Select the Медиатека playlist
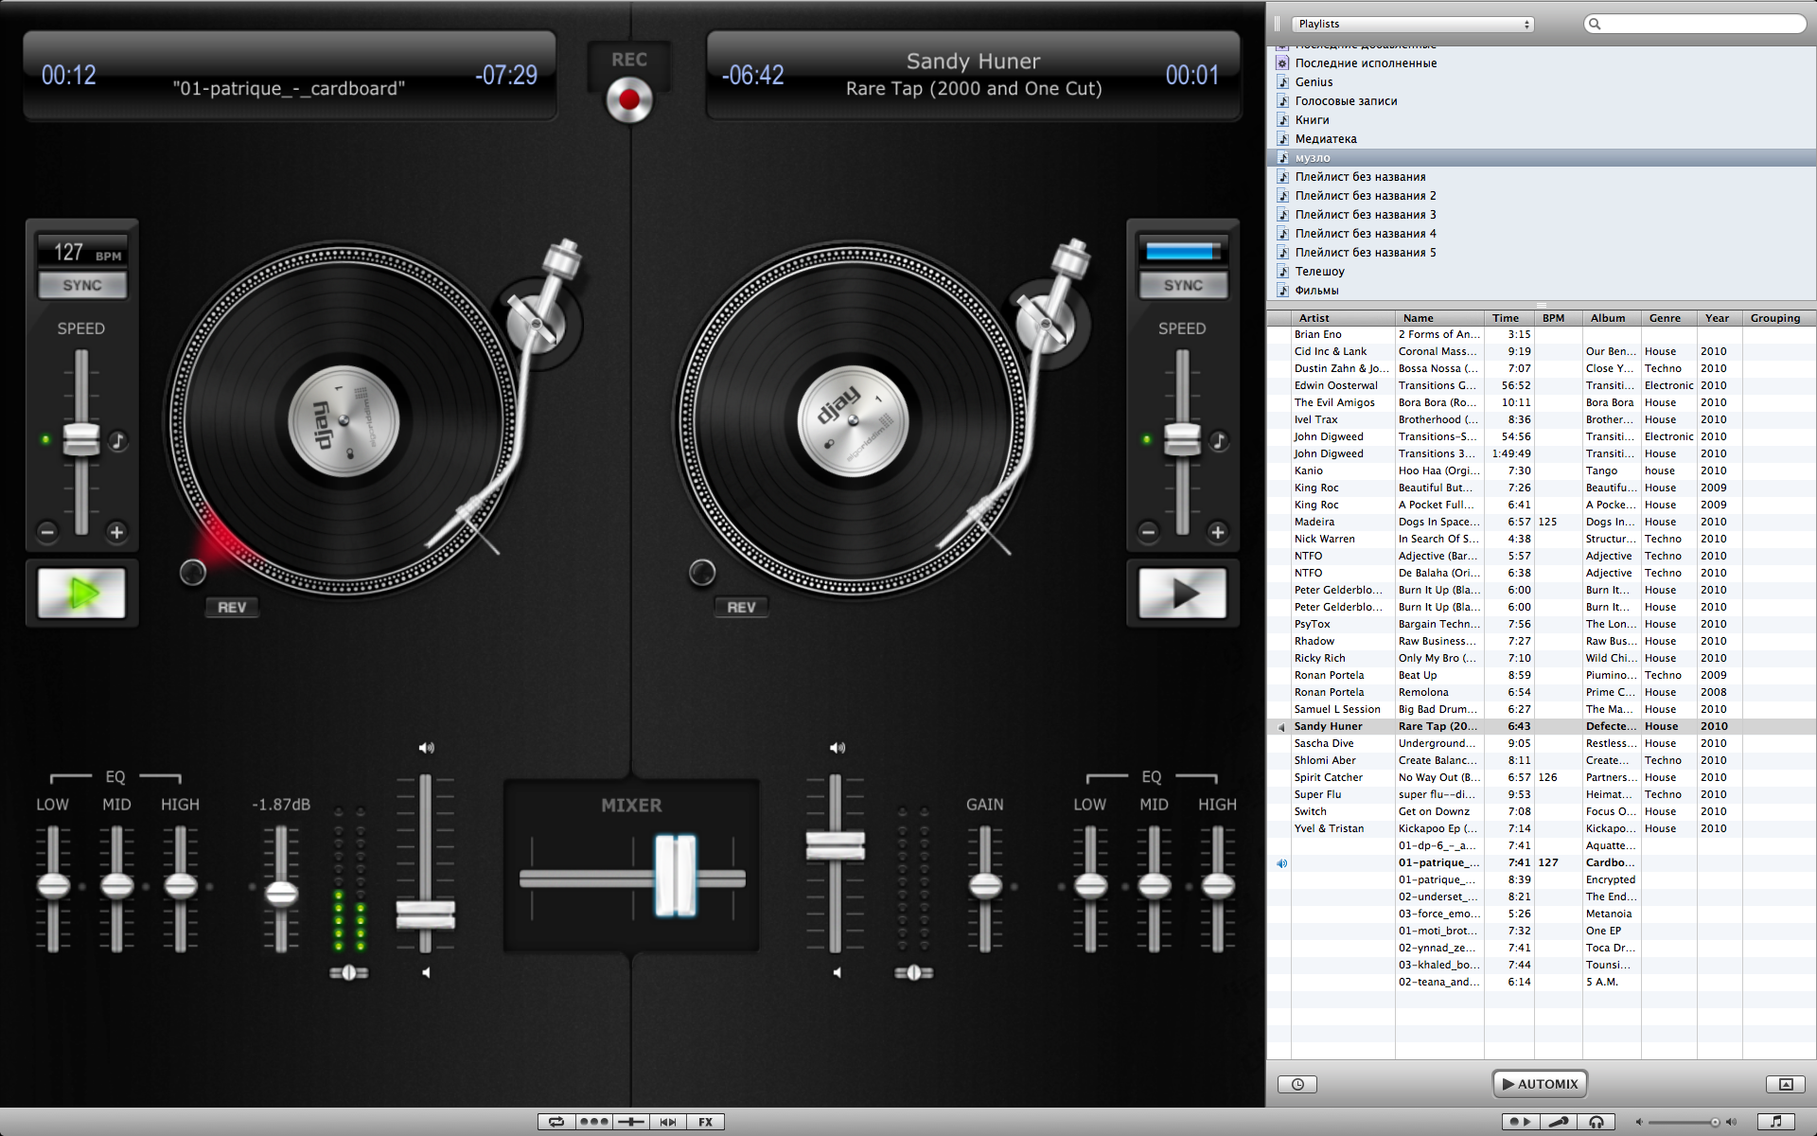The height and width of the screenshot is (1136, 1817). pos(1542,139)
